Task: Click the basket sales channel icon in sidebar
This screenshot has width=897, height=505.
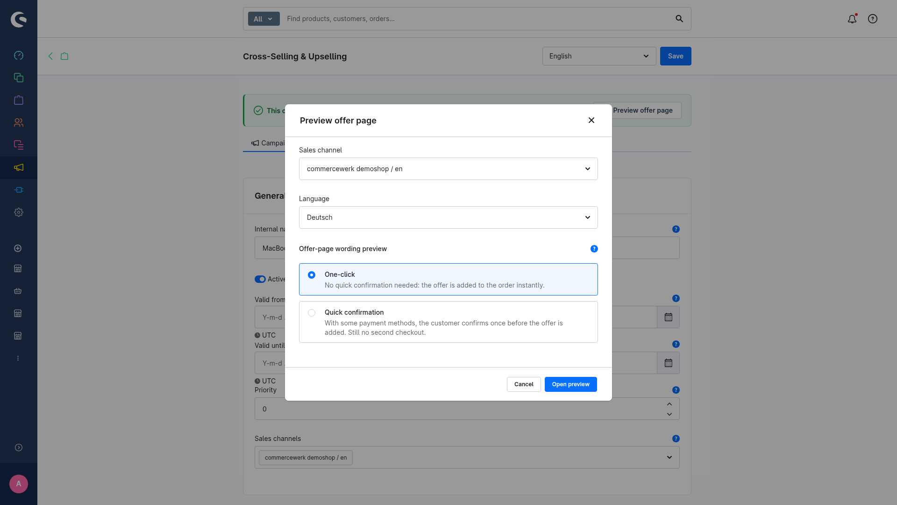Action: pyautogui.click(x=18, y=291)
